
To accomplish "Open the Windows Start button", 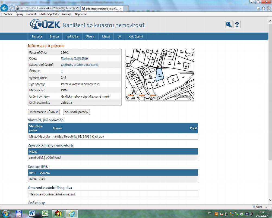I will [6, 213].
